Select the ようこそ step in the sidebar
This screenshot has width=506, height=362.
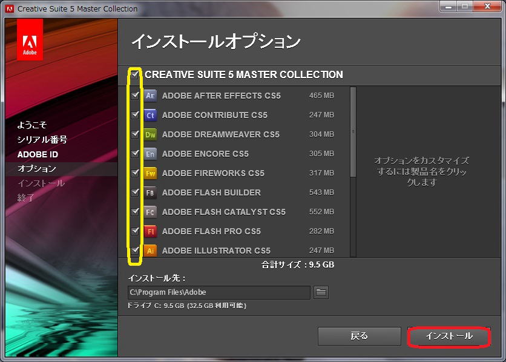point(32,125)
